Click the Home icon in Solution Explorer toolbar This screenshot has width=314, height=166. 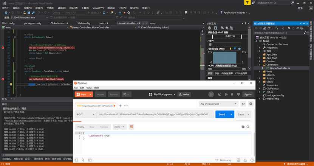click(265, 28)
